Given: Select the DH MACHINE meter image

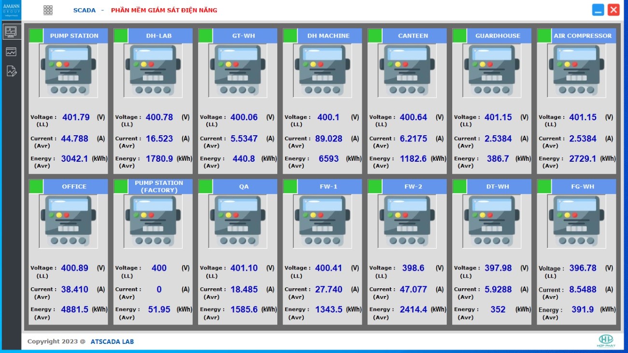Looking at the screenshot, I should pyautogui.click(x=322, y=71).
